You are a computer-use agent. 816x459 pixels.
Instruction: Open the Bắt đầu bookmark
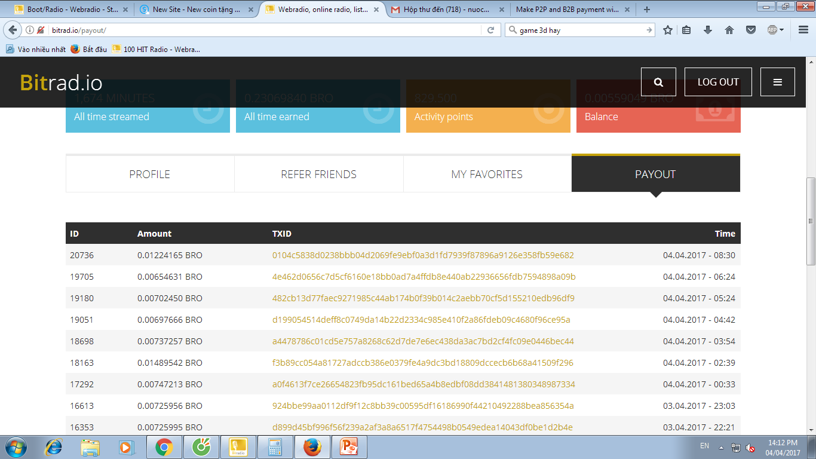(x=89, y=49)
